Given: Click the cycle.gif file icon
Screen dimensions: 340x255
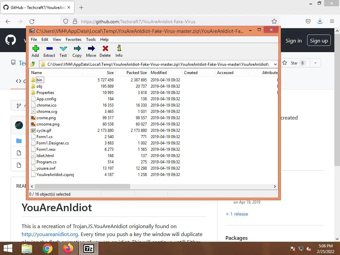Looking at the screenshot, I should coord(33,130).
